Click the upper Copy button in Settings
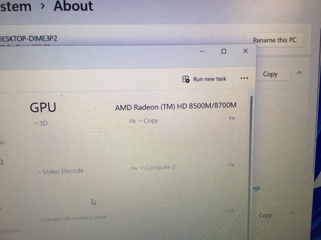 (x=270, y=74)
